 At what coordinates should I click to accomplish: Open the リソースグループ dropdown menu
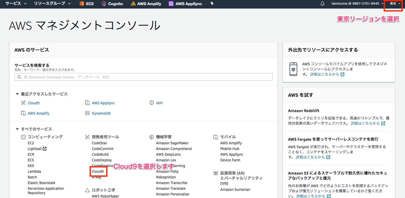(52, 4)
